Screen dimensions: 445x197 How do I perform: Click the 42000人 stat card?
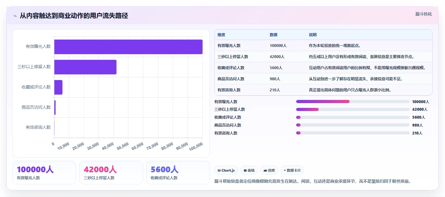pos(111,173)
